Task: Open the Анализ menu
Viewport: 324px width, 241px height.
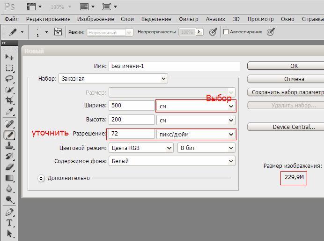Action: coord(215,19)
